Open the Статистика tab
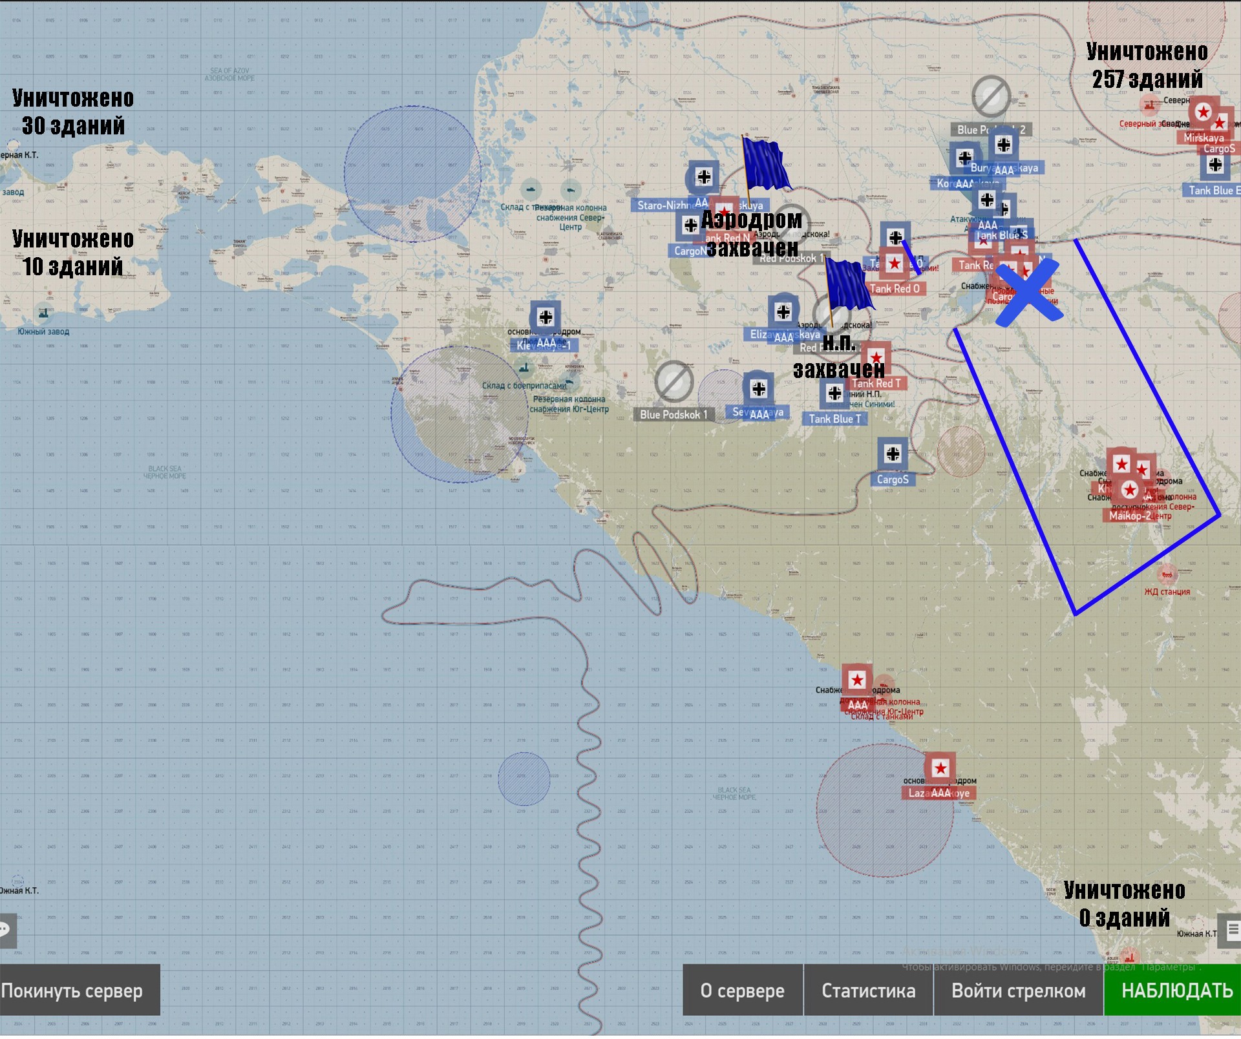This screenshot has height=1039, width=1241. pos(868,991)
